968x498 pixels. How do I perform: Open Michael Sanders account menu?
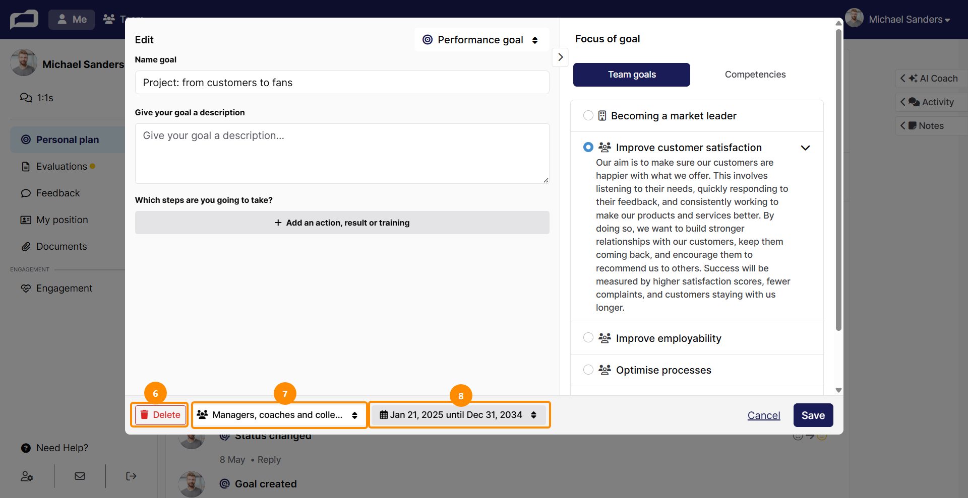tap(909, 19)
